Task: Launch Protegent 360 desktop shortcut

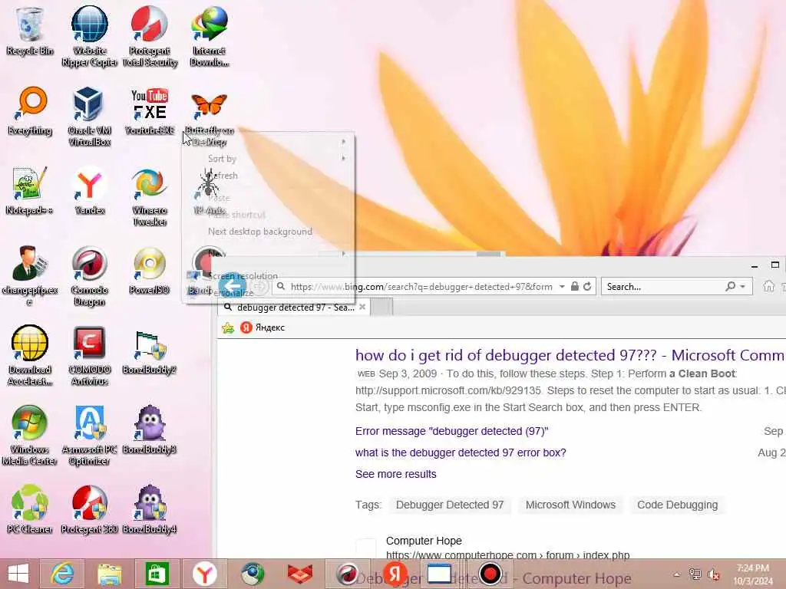Action: (89, 509)
